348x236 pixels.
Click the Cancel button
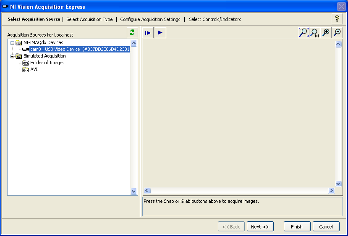[x=326, y=226]
